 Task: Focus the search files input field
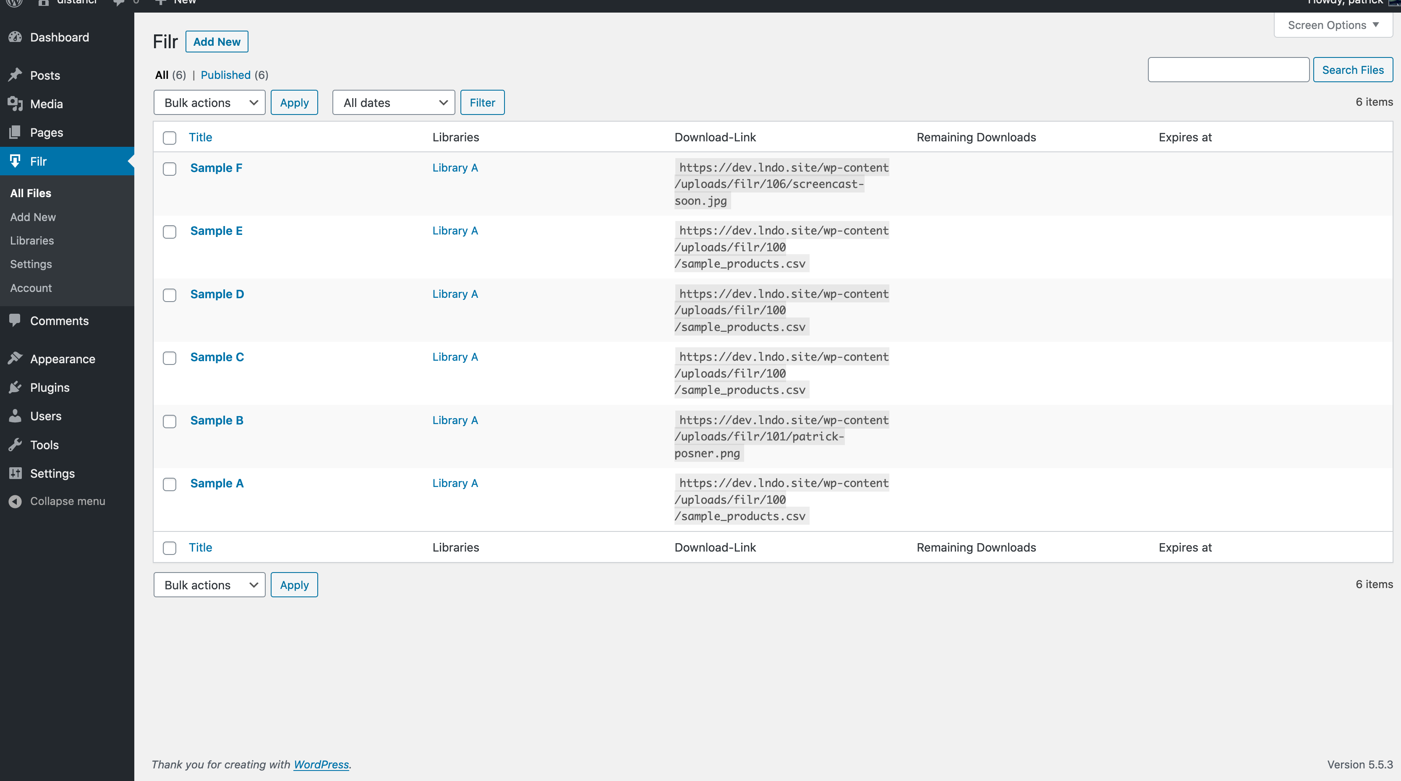tap(1228, 70)
